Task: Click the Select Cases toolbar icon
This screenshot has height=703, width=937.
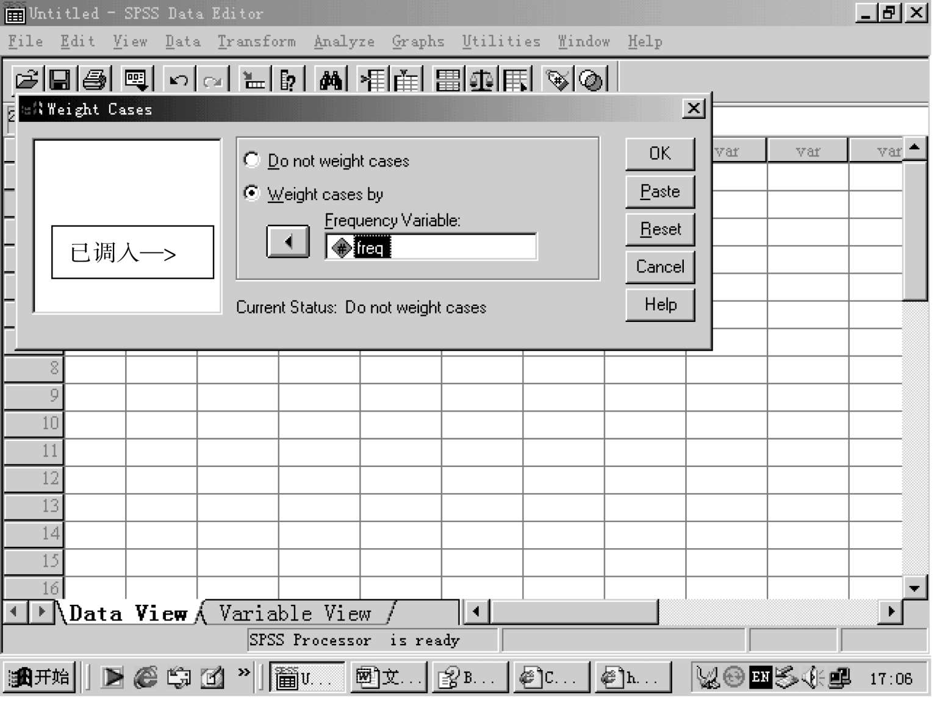Action: pos(516,79)
